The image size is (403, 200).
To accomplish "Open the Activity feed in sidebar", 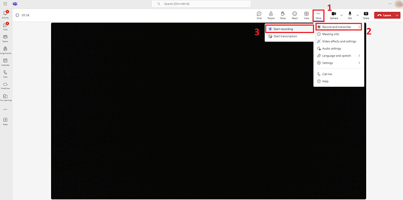I will click(5, 14).
